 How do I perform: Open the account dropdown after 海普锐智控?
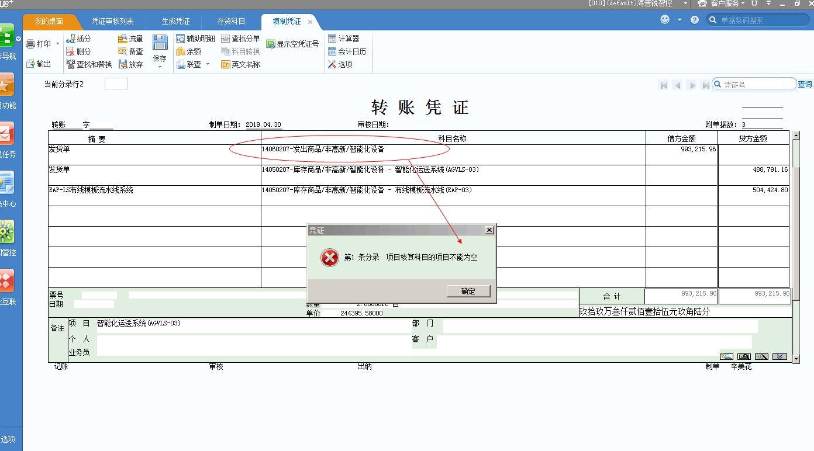(x=686, y=4)
